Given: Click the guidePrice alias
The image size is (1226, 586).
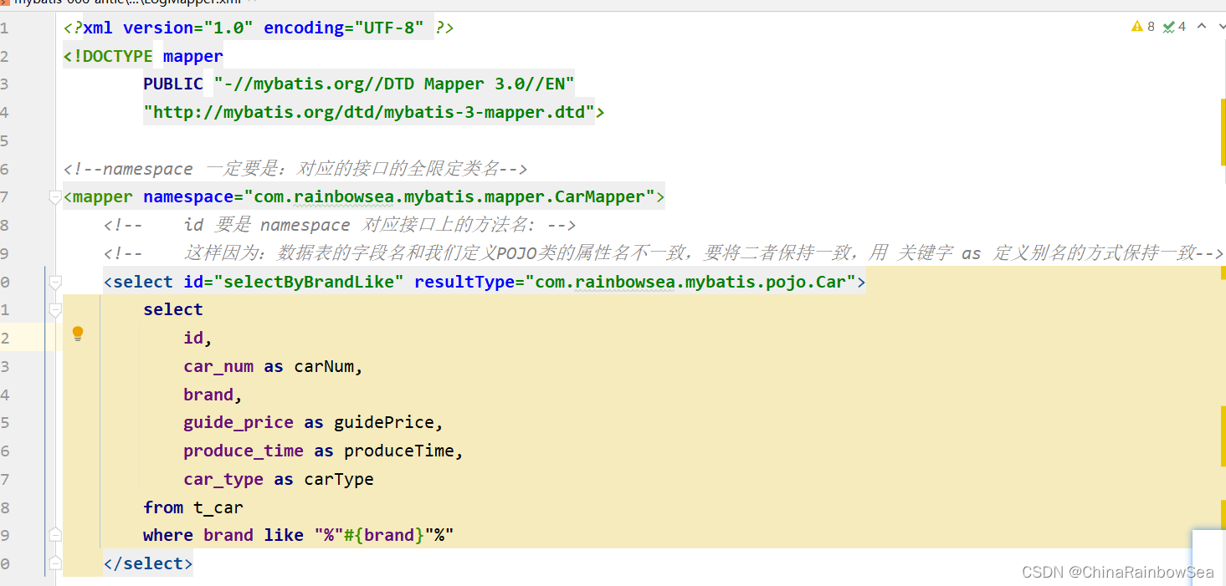Looking at the screenshot, I should point(384,422).
